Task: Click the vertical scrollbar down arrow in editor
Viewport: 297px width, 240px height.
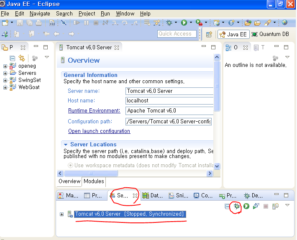Action: coord(217,166)
